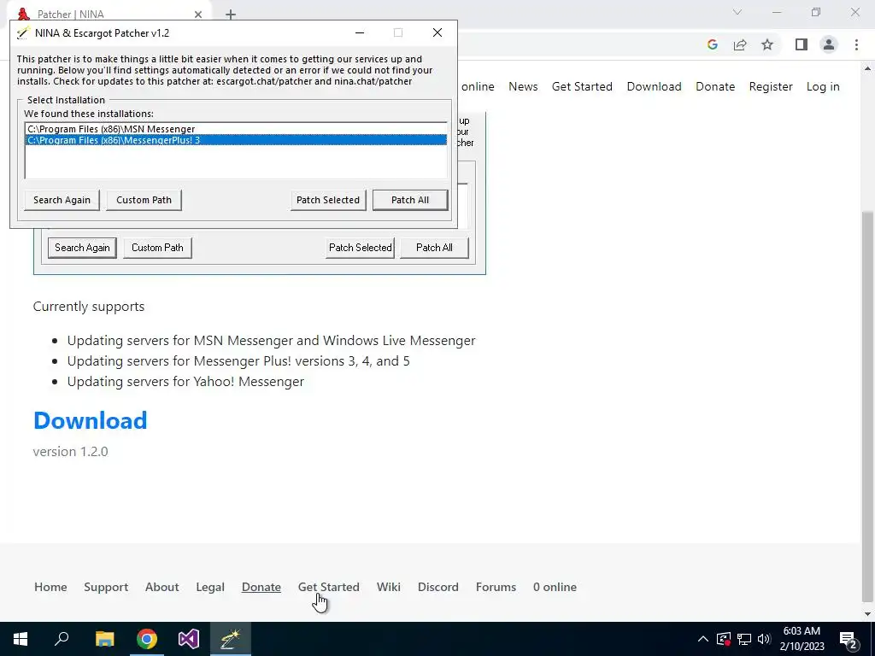Viewport: 875px width, 656px height.
Task: Click the page vertical scrollbar thumb
Action: point(868,406)
